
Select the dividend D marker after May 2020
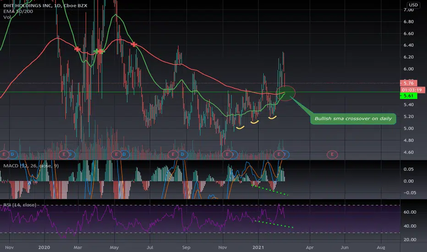(x=124, y=154)
